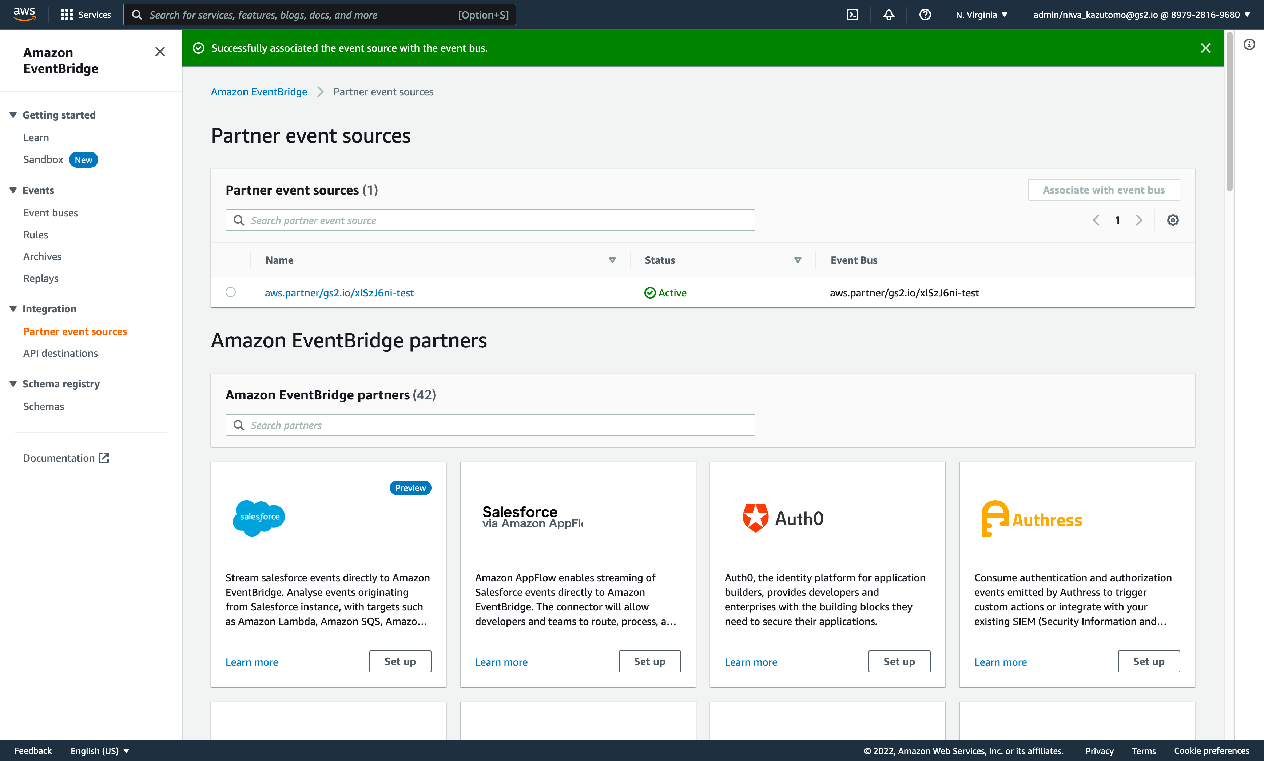The height and width of the screenshot is (761, 1264).
Task: Select Partner event sources nav item
Action: [75, 331]
